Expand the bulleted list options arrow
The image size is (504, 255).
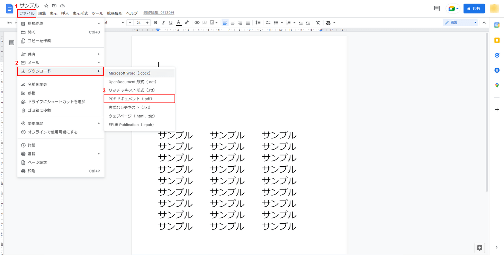pos(282,23)
